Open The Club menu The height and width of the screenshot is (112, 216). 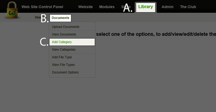pyautogui.click(x=188, y=7)
